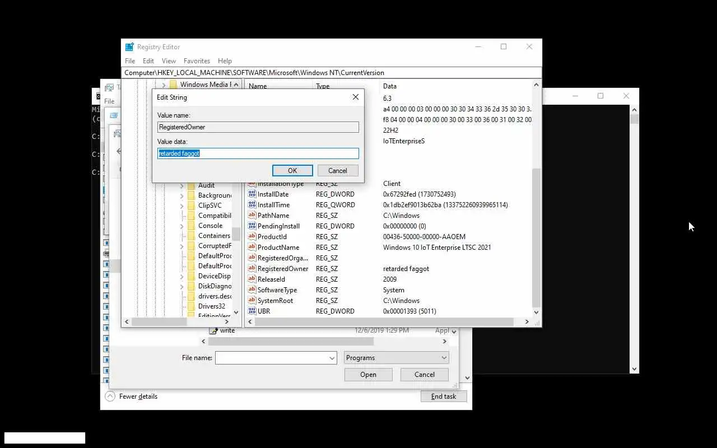
Task: Open the File menu in Registry Editor
Action: click(x=130, y=61)
